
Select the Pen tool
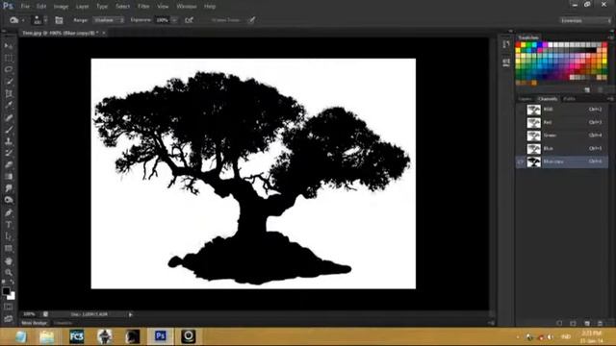(9, 213)
